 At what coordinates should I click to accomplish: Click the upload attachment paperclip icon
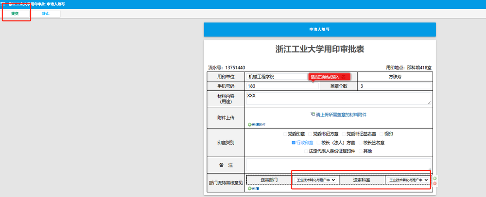pos(312,115)
